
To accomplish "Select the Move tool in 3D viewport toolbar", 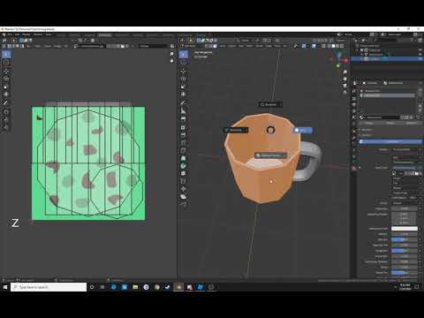I will click(x=183, y=72).
